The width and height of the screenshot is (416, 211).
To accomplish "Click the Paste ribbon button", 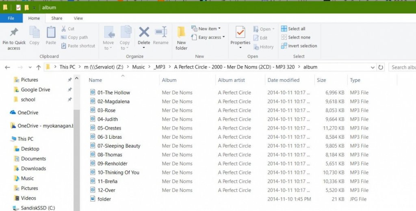I will coord(51,36).
